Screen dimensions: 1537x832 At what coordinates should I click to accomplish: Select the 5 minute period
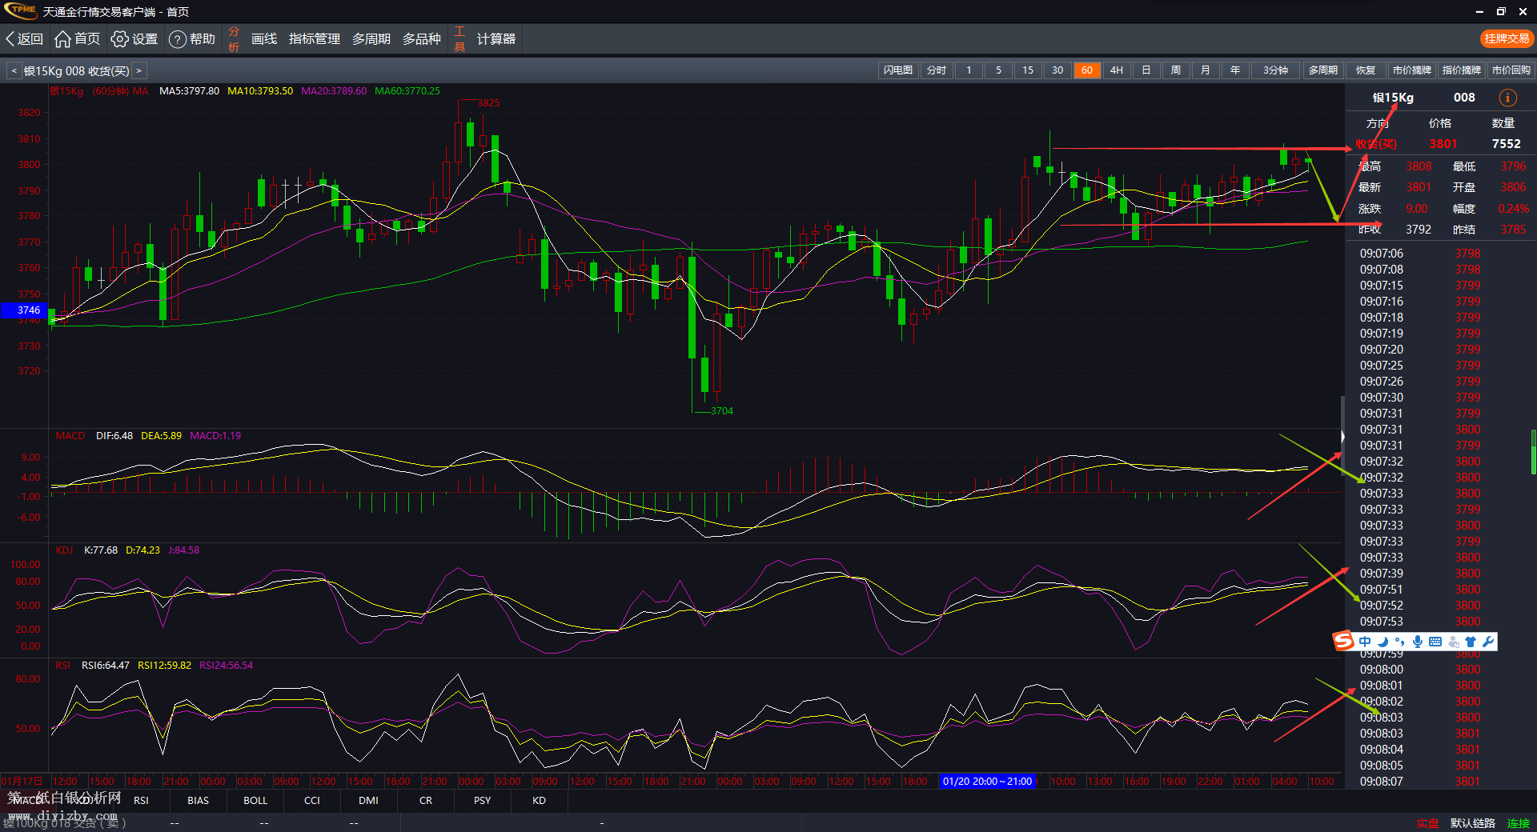[998, 70]
